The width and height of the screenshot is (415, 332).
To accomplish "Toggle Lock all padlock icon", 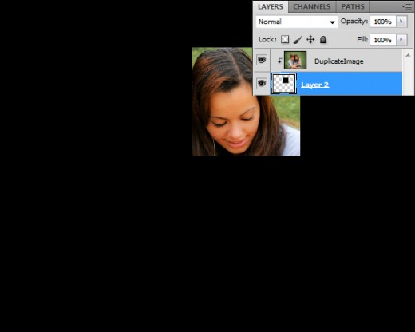I will (x=323, y=40).
